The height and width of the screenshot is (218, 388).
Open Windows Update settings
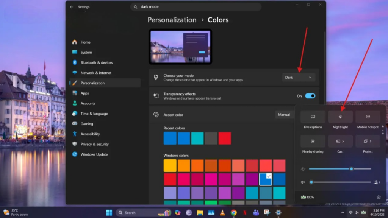pyautogui.click(x=105, y=154)
